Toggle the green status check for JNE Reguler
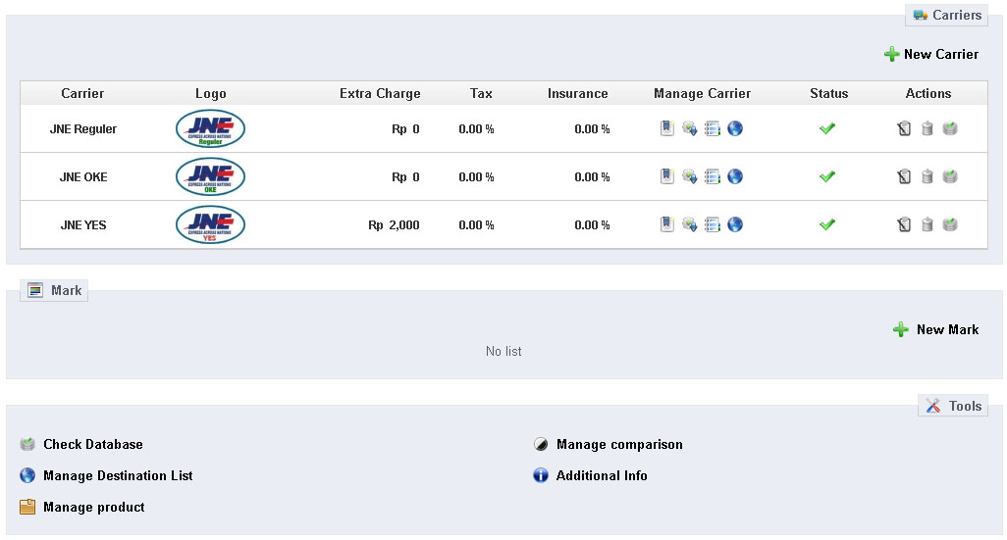The height and width of the screenshot is (540, 1007). click(827, 128)
